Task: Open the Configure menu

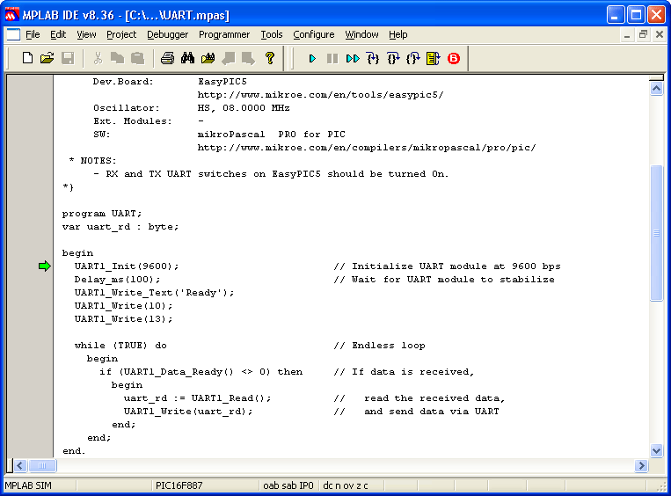Action: [314, 34]
